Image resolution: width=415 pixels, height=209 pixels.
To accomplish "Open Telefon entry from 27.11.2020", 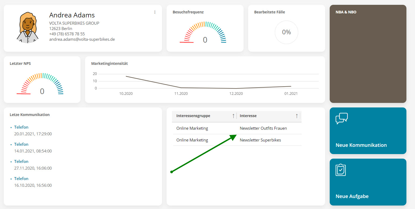I will (x=21, y=161).
